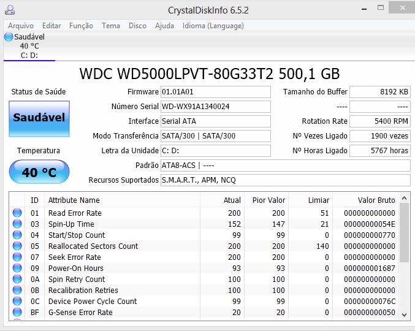The height and width of the screenshot is (331, 415).
Task: Click the Limiar column header
Action: [x=310, y=200]
